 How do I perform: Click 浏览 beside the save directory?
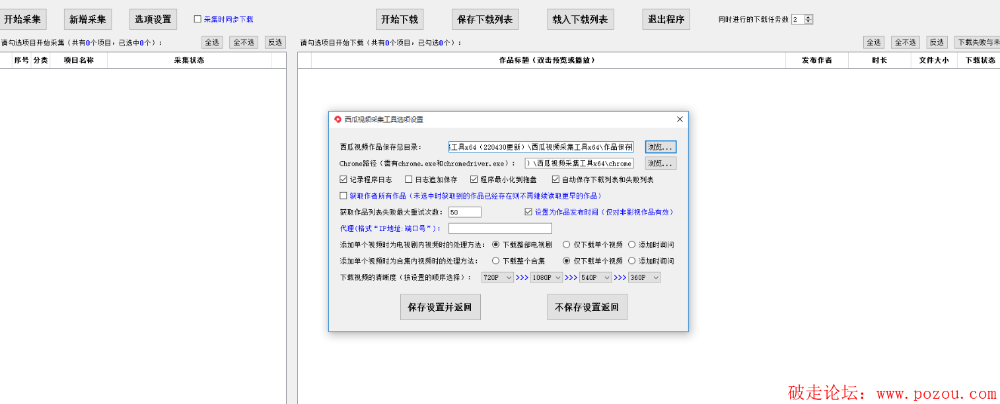(661, 147)
